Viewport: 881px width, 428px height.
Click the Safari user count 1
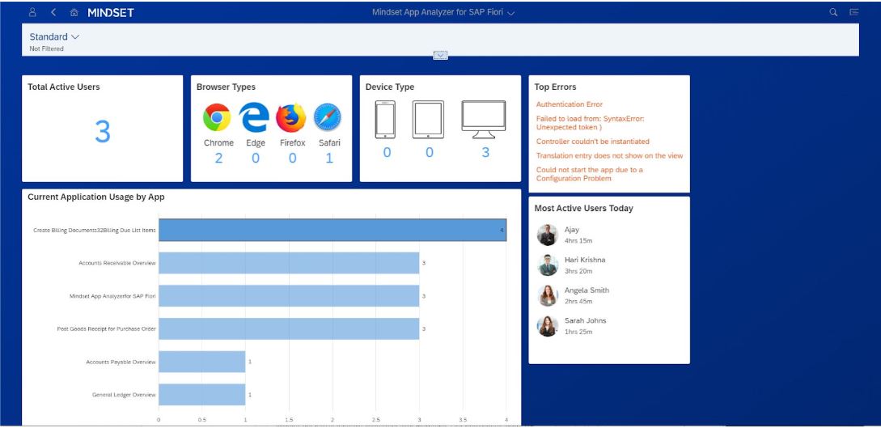[x=329, y=159]
